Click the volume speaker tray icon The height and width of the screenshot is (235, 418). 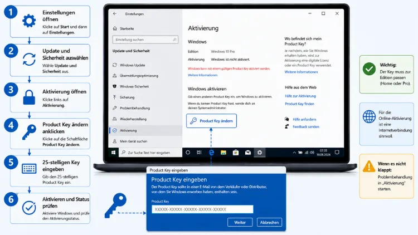click(312, 153)
